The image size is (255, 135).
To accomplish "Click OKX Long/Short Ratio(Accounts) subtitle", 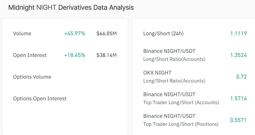I will [x=174, y=81].
